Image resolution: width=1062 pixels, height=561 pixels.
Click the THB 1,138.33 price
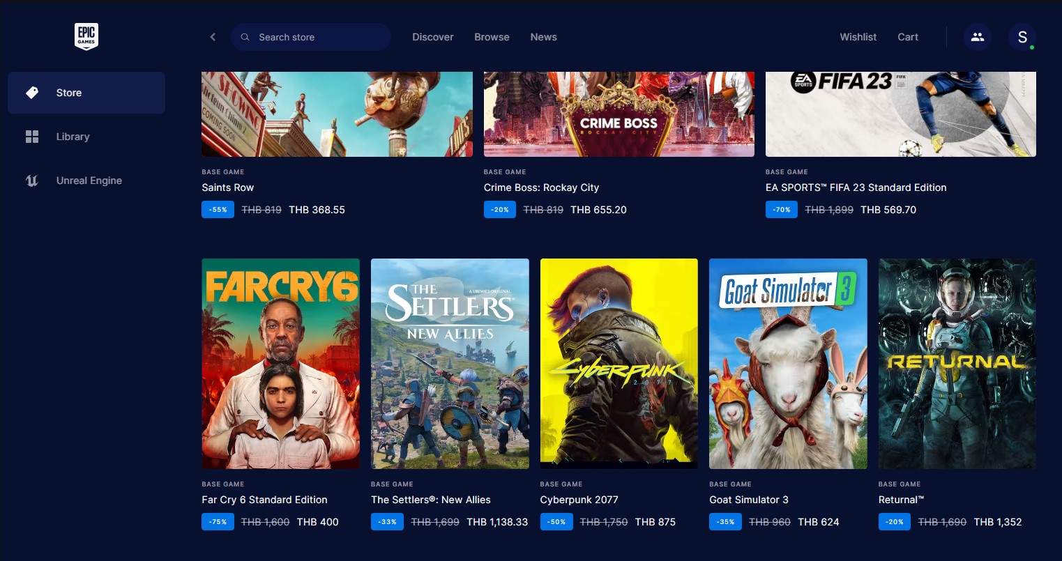[497, 522]
